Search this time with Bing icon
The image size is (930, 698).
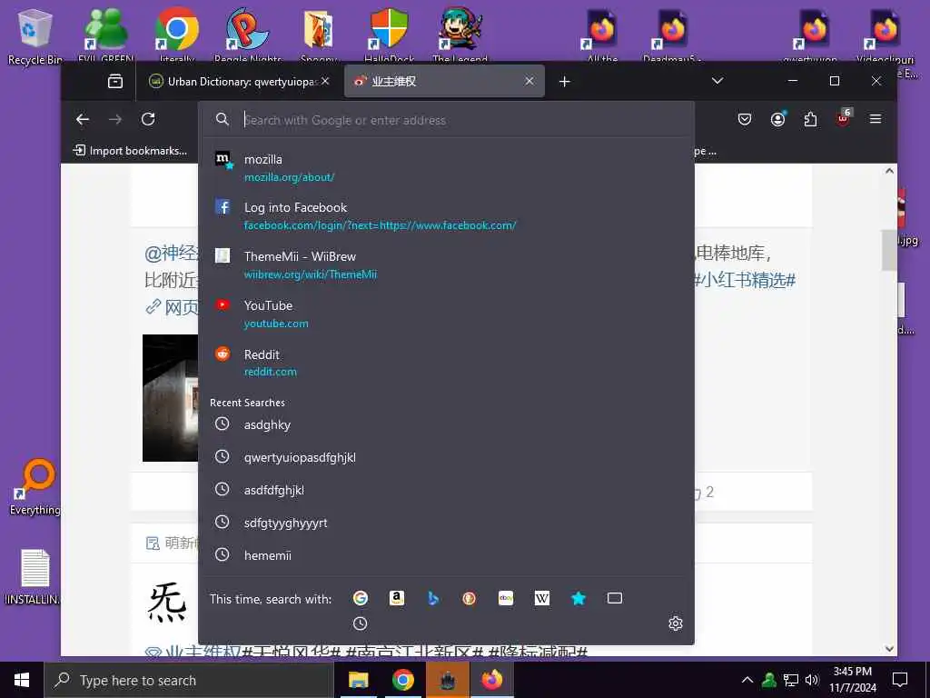[x=433, y=598]
